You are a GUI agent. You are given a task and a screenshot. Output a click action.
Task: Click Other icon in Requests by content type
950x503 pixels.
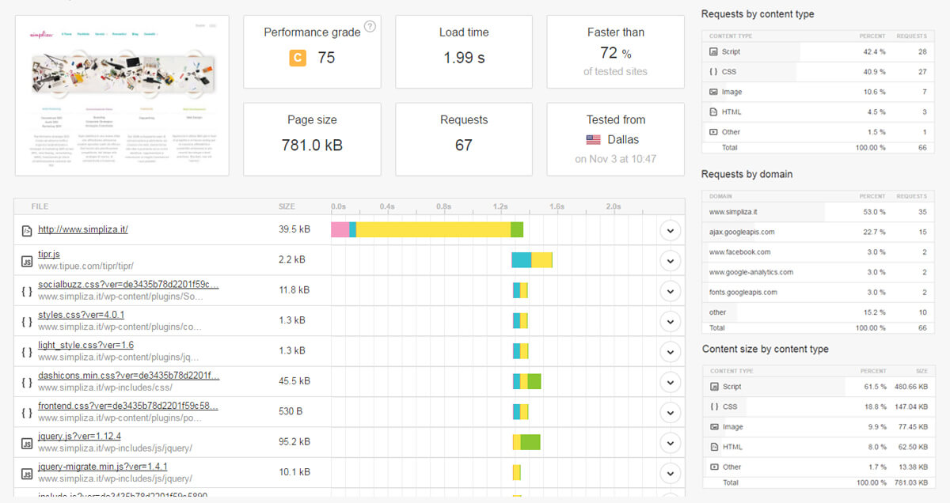click(714, 131)
